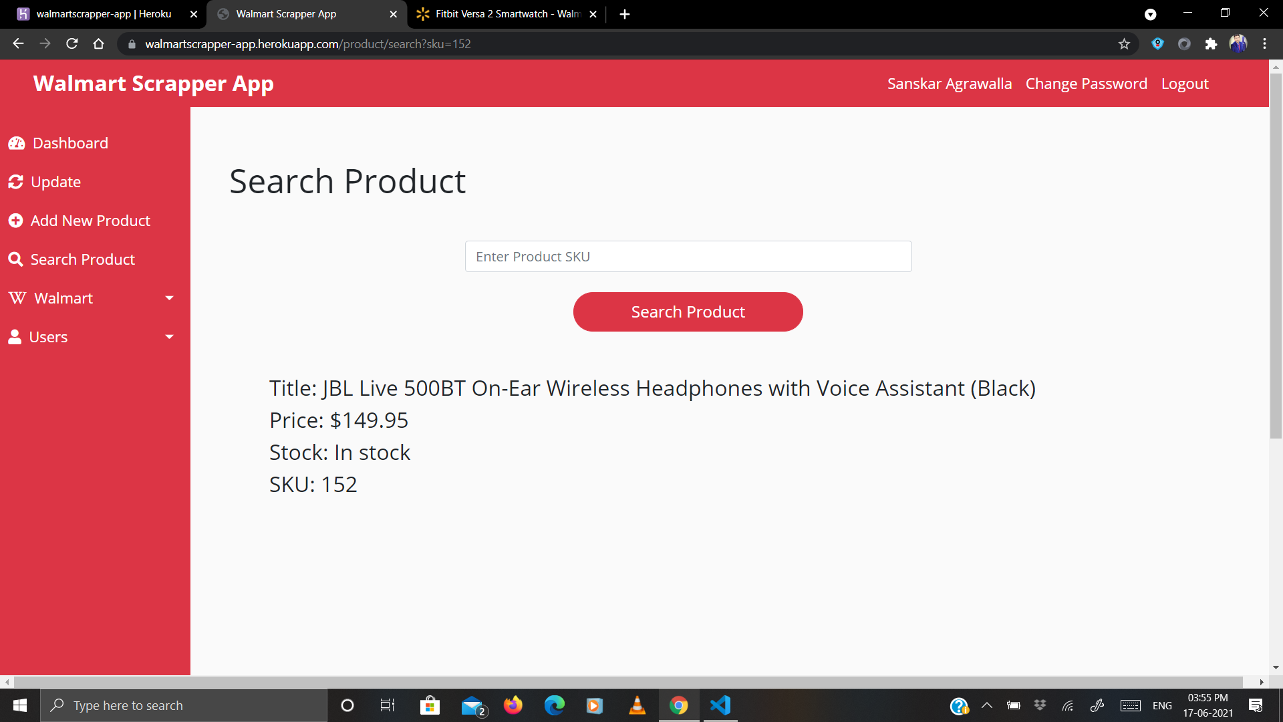Expand the Users sidebar menu

169,337
